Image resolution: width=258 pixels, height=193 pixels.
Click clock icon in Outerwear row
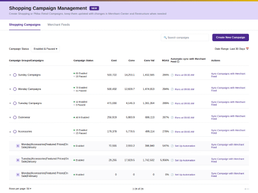tap(172, 118)
